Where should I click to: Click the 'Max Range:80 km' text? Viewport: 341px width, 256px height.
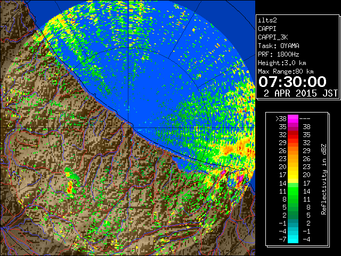pos(286,71)
